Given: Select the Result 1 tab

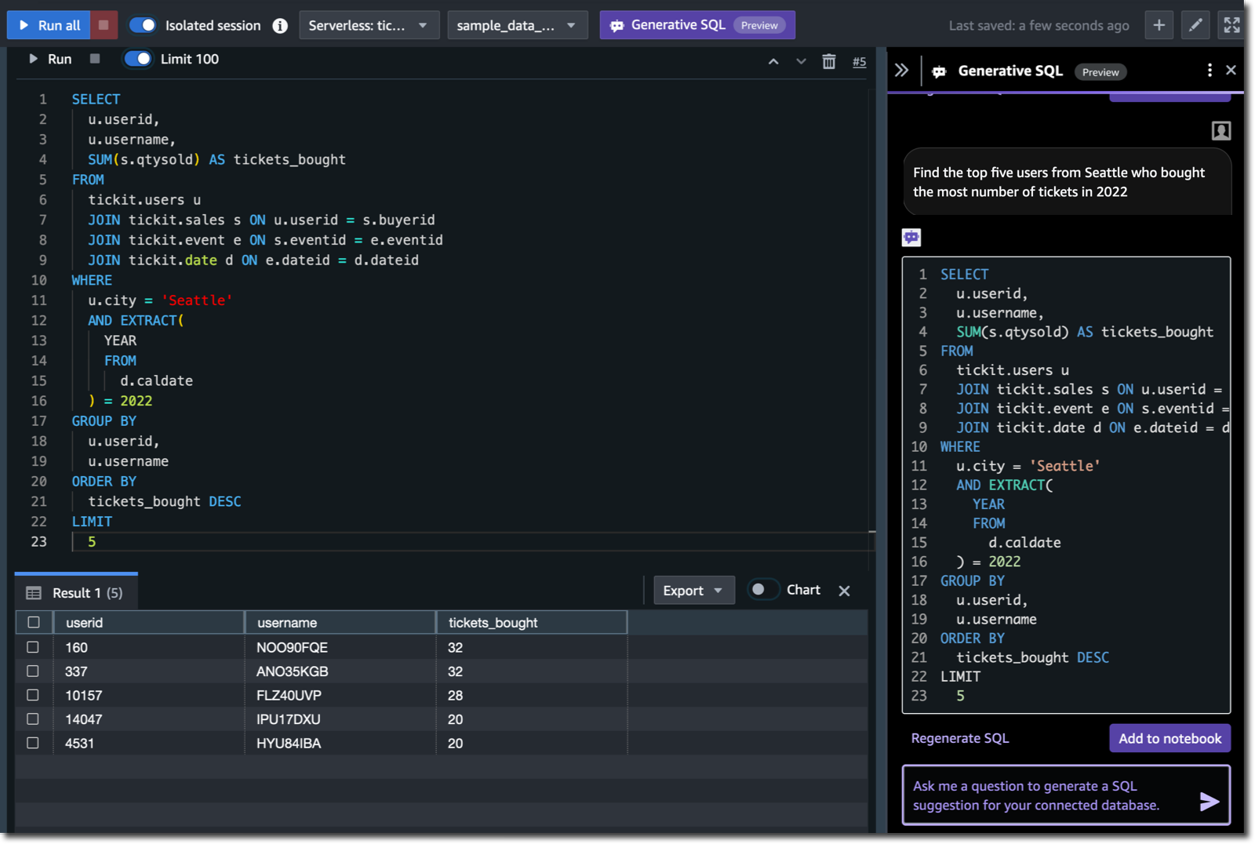Looking at the screenshot, I should coord(76,593).
